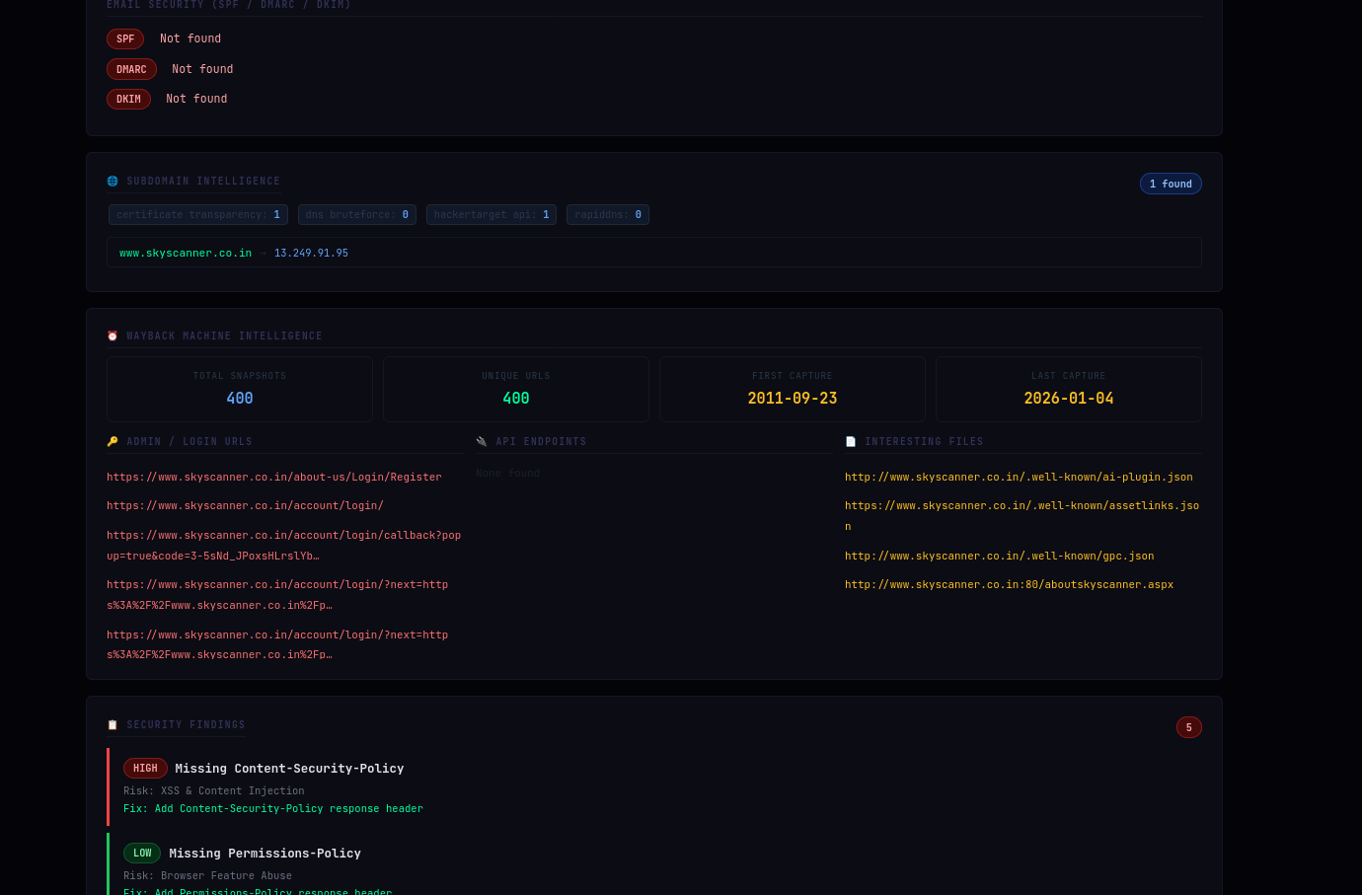Image resolution: width=1362 pixels, height=895 pixels.
Task: Click "Fix: Add Content-Security-Policy response header"
Action: 273,809
